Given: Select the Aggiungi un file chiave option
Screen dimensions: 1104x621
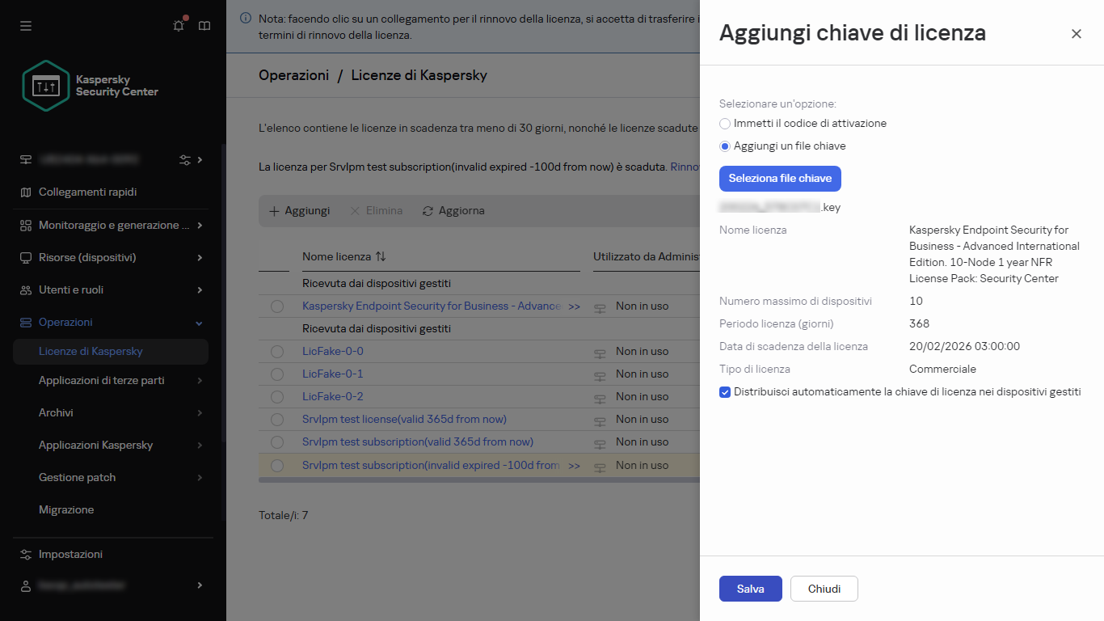Looking at the screenshot, I should (x=725, y=146).
